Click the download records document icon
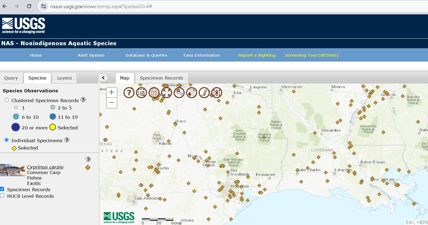 (x=192, y=93)
